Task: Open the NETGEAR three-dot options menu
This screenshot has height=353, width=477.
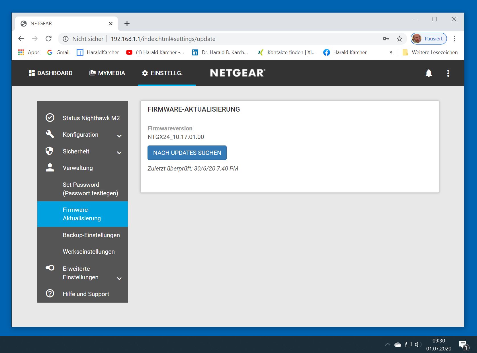Action: 448,73
